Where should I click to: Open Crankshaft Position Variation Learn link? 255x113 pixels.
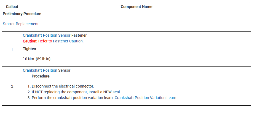tap(145, 98)
